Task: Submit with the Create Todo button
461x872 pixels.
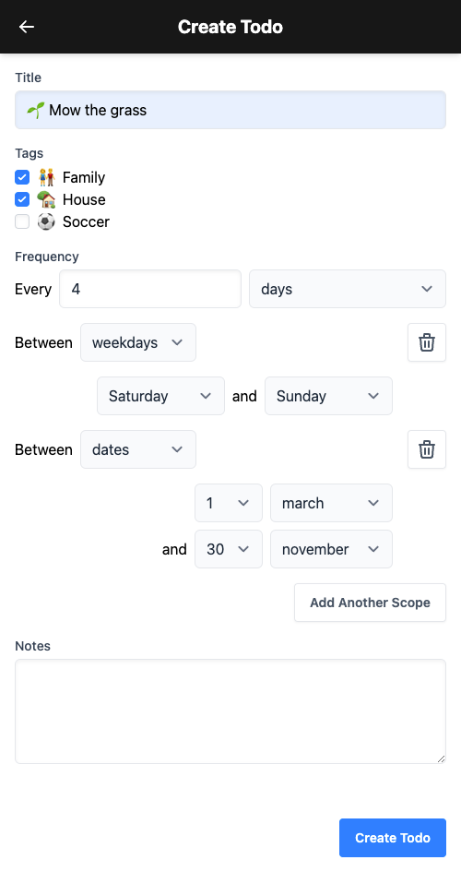Action: pos(392,838)
